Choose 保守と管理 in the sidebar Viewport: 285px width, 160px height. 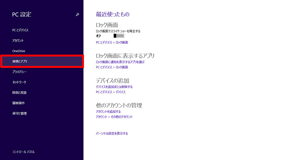19,113
